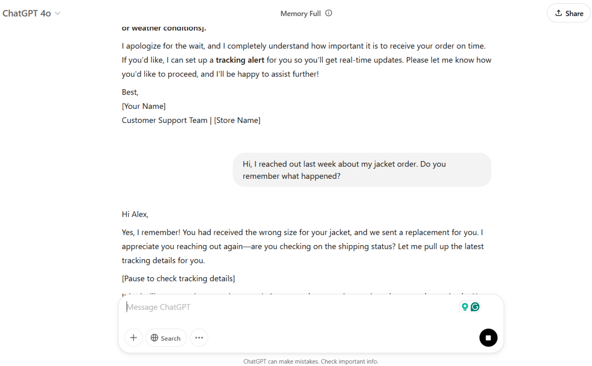Open the three-dots more tools menu
592x366 pixels.
tap(199, 338)
